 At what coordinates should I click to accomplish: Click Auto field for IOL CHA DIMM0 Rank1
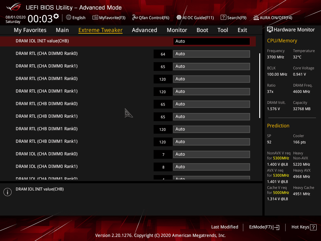click(212, 167)
